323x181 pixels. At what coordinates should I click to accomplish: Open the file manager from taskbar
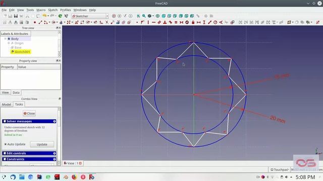pyautogui.click(x=22, y=177)
